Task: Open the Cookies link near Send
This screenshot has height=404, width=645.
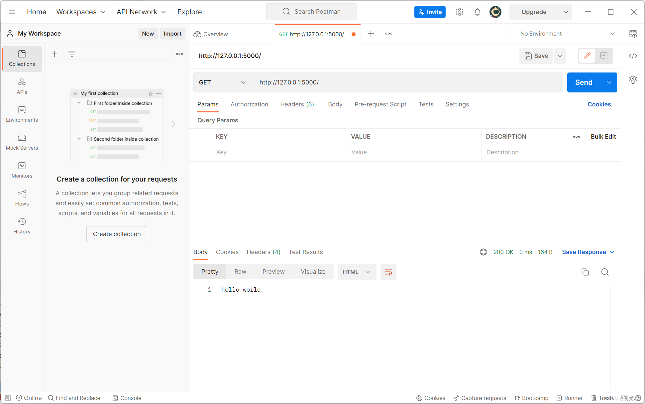Action: pos(599,104)
